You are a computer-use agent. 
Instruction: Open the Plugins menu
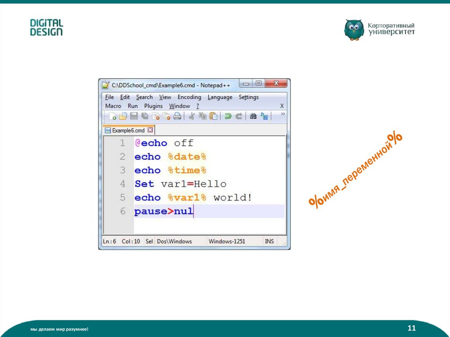(x=153, y=106)
